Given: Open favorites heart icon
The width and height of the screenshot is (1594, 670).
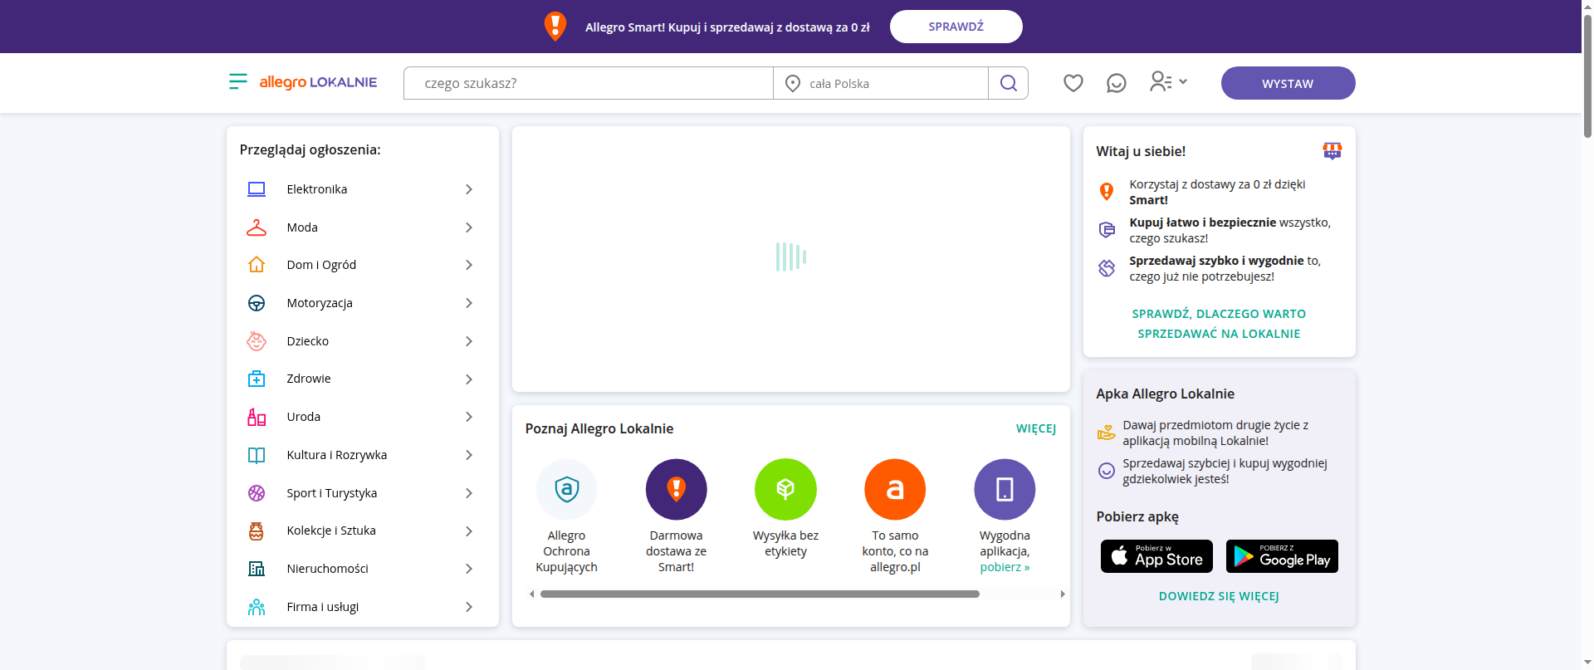Looking at the screenshot, I should 1073,83.
